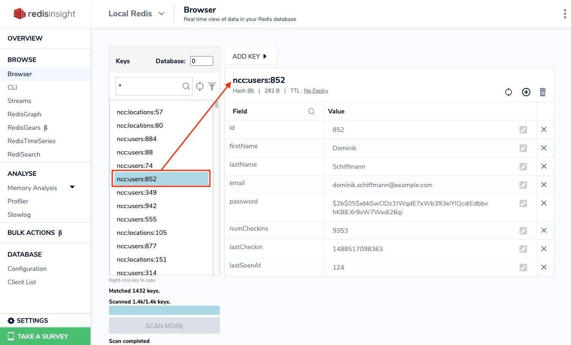Expand the Memory Analysis submenu arrow

pyautogui.click(x=72, y=187)
